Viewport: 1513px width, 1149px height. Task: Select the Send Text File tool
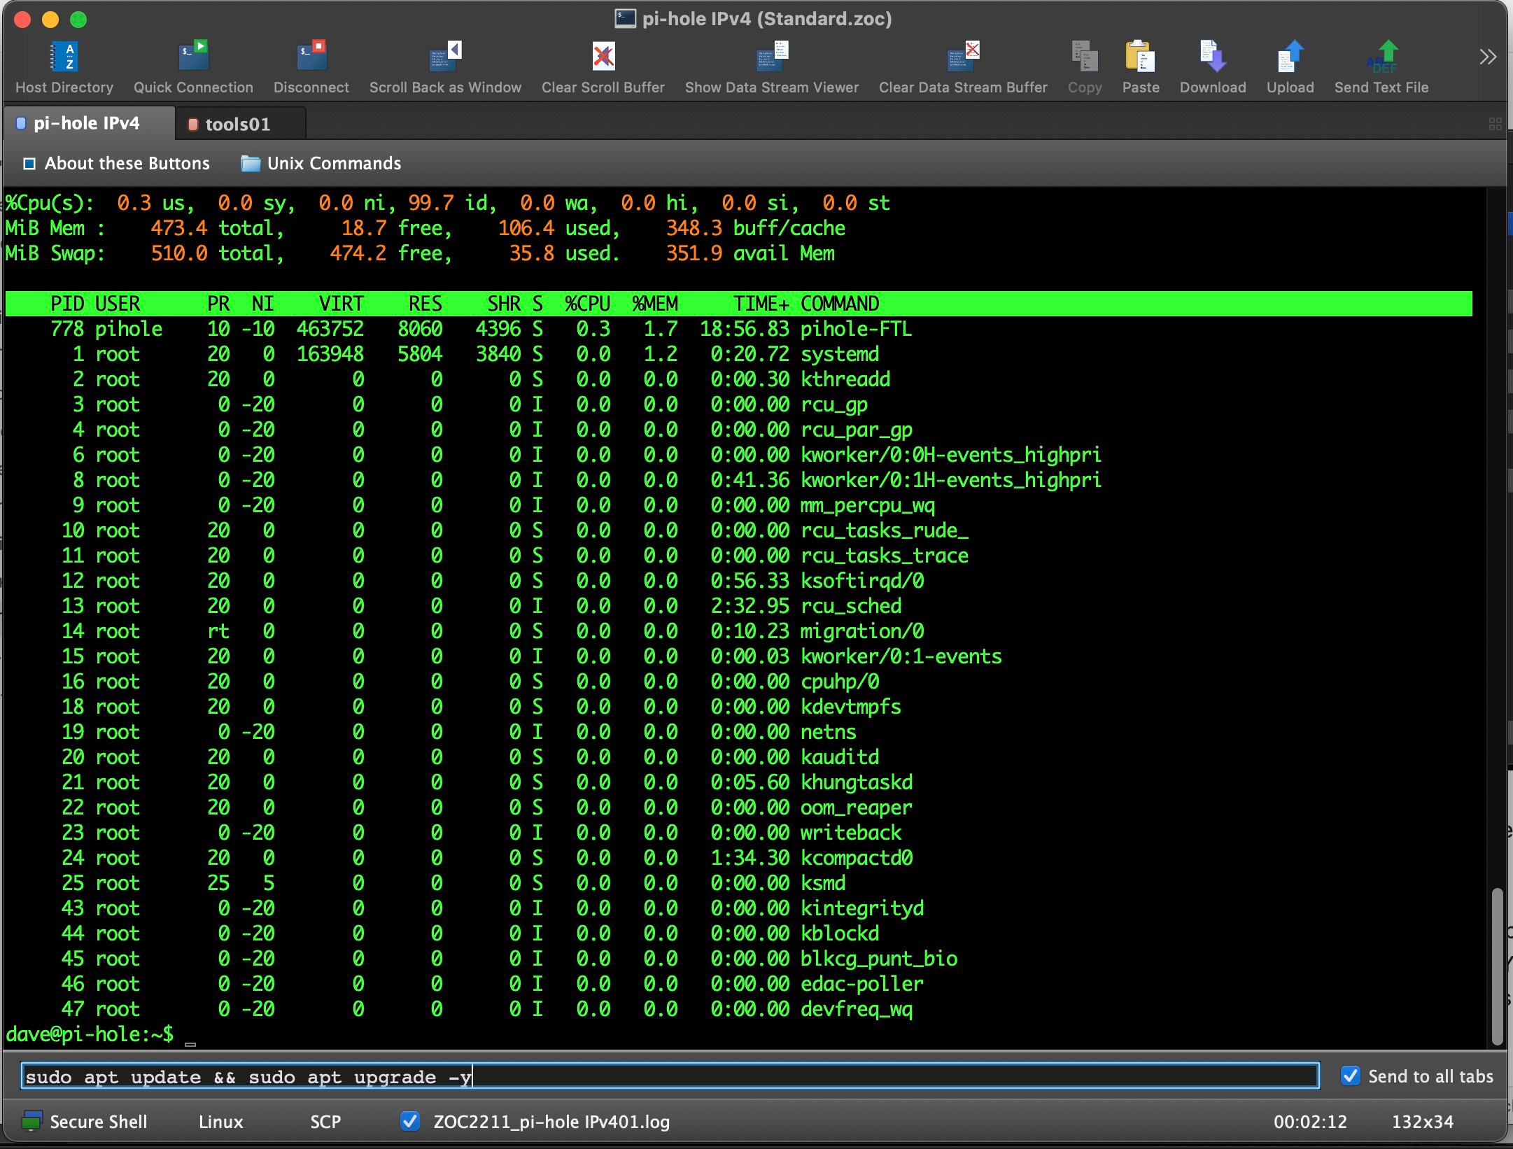(1381, 64)
